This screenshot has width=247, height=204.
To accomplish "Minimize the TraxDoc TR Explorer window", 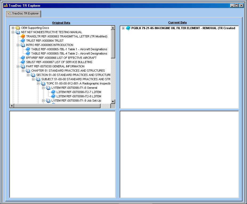I will pyautogui.click(x=232, y=6).
